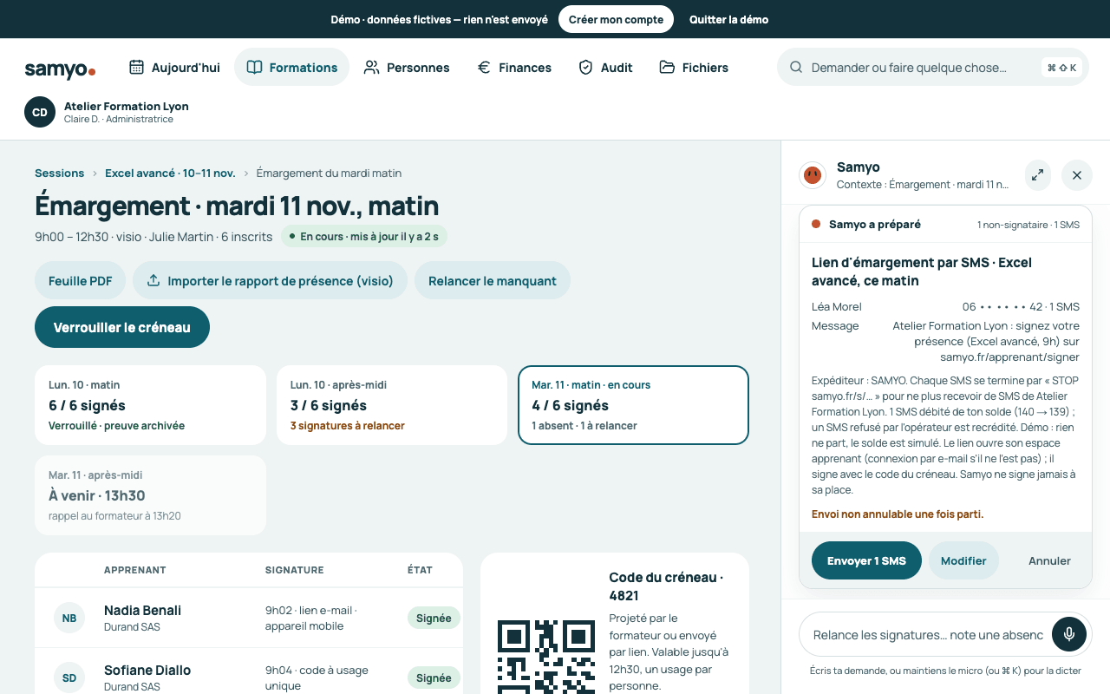Cancel the prepared SMS with 'Annuler'

click(1049, 560)
